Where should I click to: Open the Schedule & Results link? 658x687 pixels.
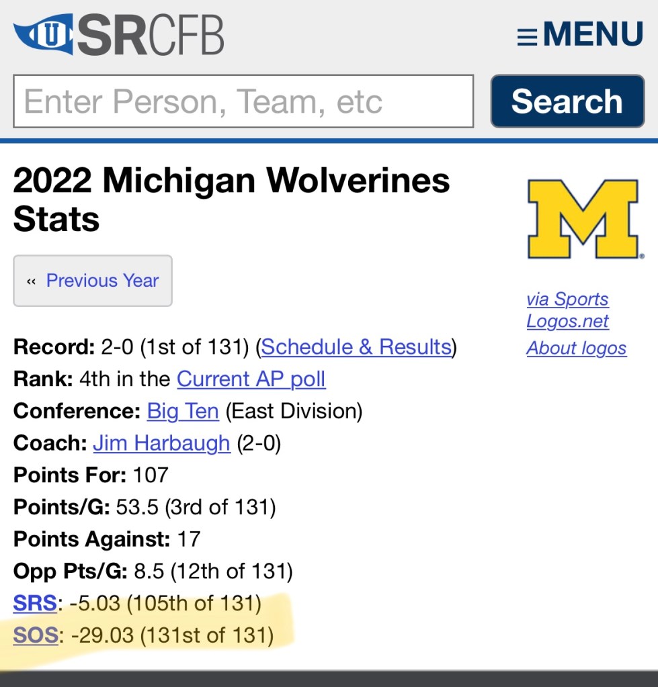[356, 347]
